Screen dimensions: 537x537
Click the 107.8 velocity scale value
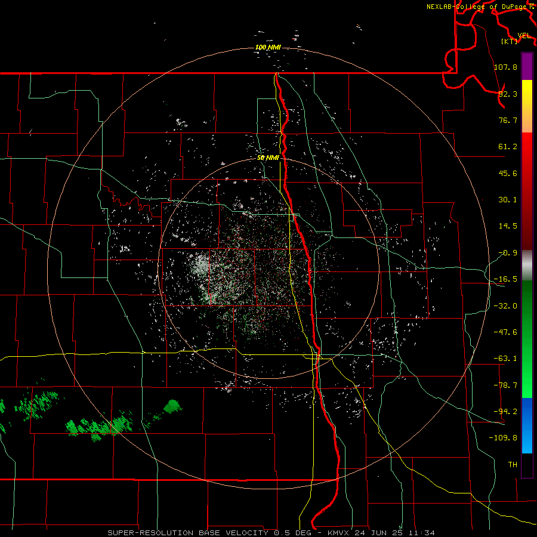(x=505, y=67)
